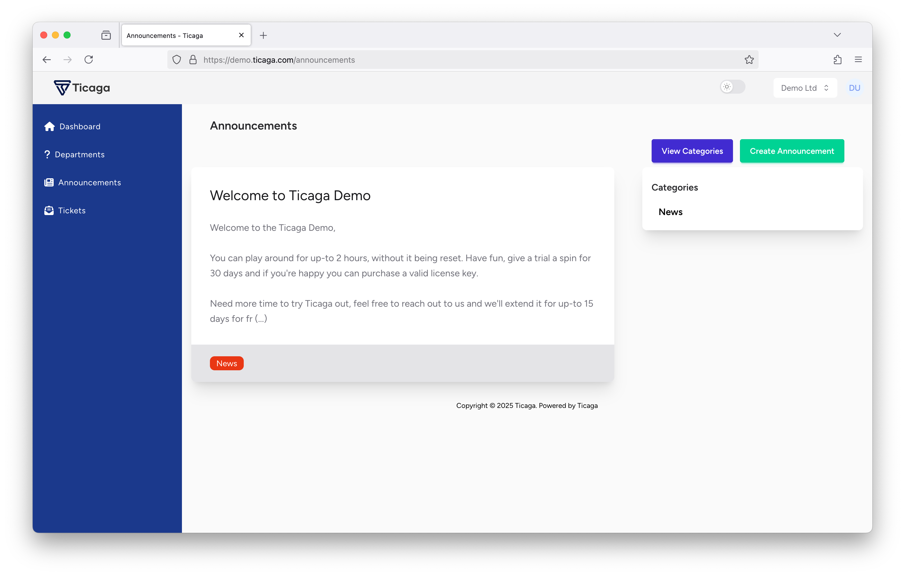Screen dimensions: 905x576
Task: Open the DU user avatar menu
Action: (854, 88)
